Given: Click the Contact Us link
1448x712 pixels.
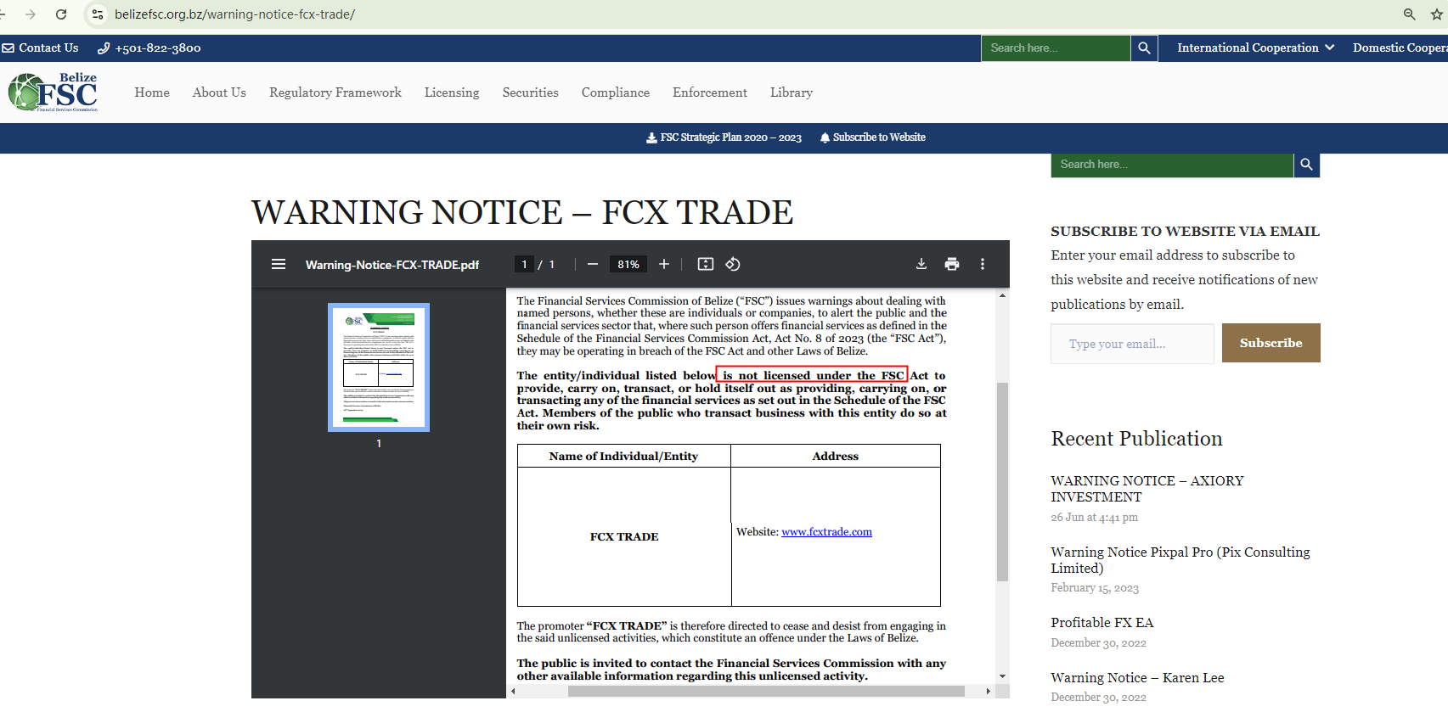Looking at the screenshot, I should click(x=41, y=48).
